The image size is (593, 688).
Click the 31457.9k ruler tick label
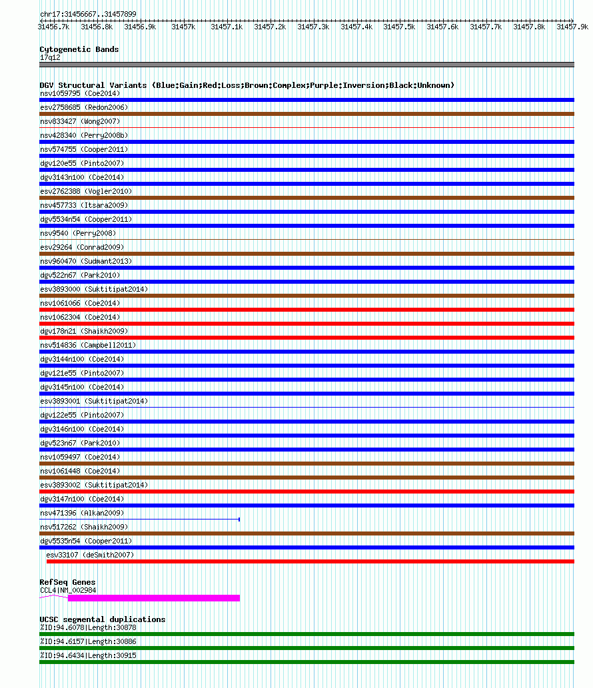tap(572, 27)
